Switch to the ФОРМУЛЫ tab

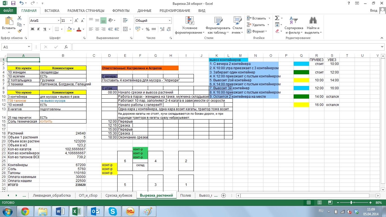click(x=121, y=11)
